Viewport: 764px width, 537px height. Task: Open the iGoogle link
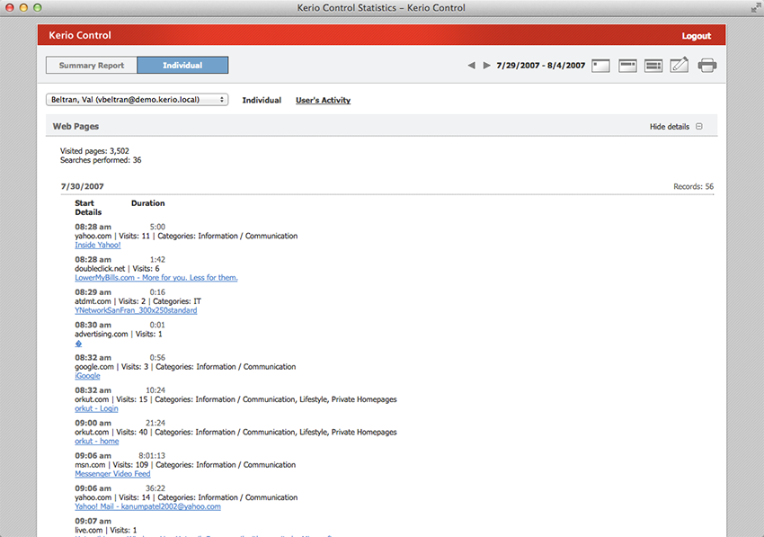[88, 376]
